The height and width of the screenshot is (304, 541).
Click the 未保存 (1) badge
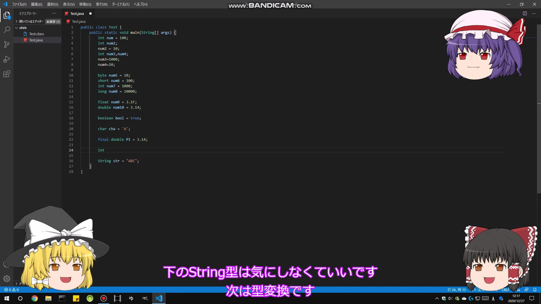pos(53,21)
